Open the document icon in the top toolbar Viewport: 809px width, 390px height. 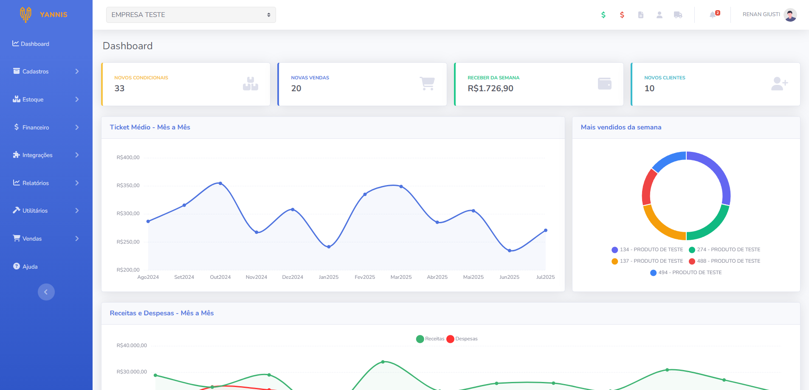coord(641,14)
